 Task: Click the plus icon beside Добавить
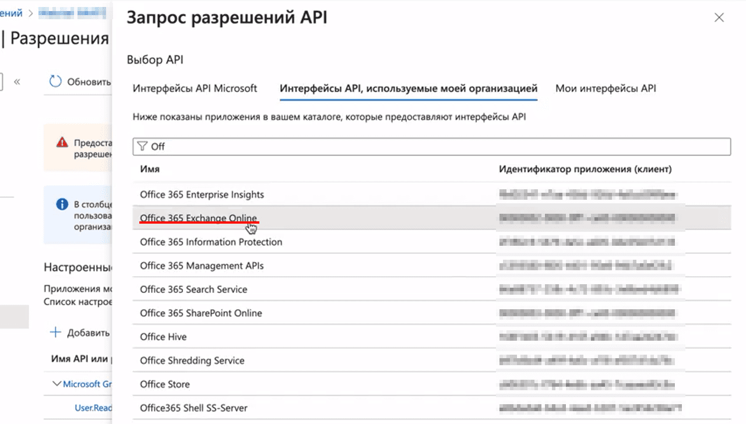55,333
